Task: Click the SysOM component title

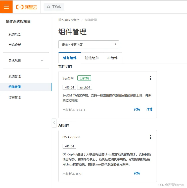Action: pos(68,78)
